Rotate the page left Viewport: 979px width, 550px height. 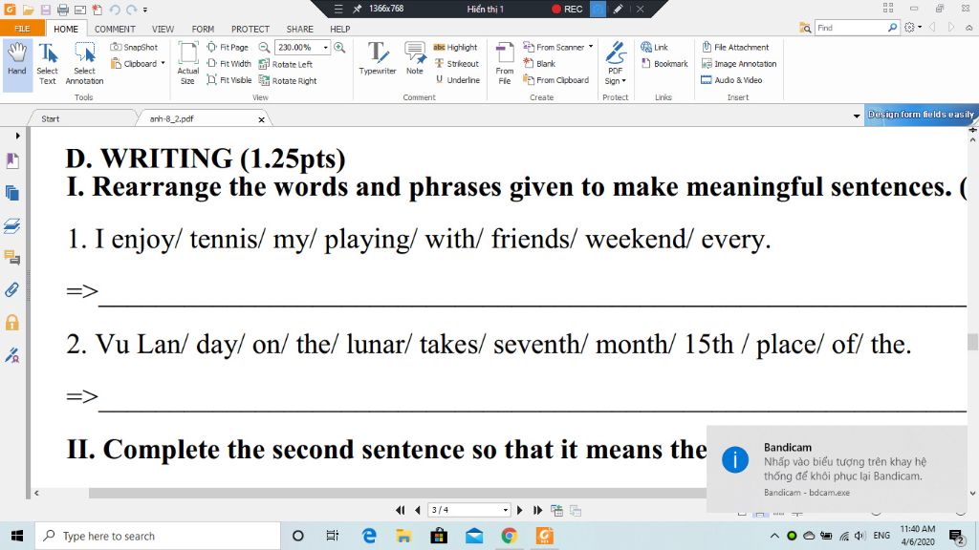tap(285, 64)
